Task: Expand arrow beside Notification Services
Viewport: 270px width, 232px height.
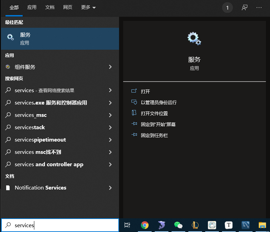Action: pos(110,188)
